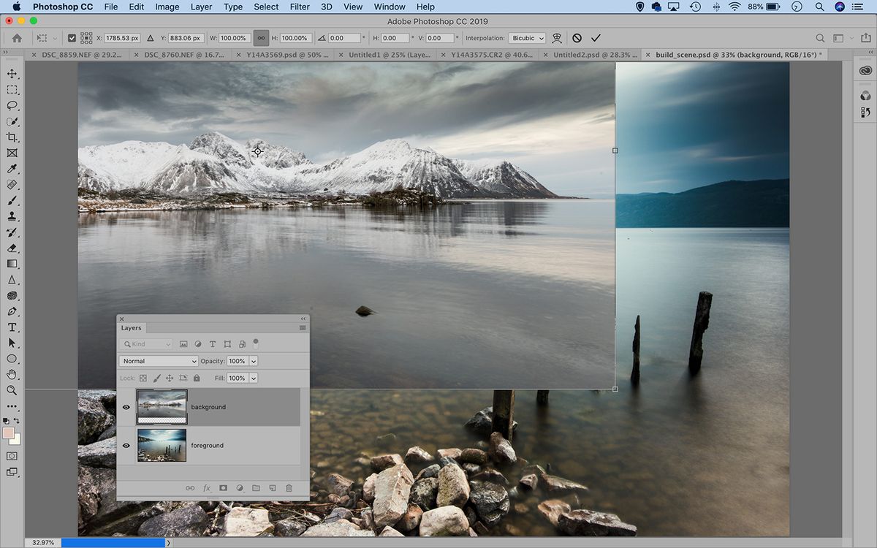Open the Add layer style fx menu
The width and height of the screenshot is (877, 548).
[x=207, y=487]
